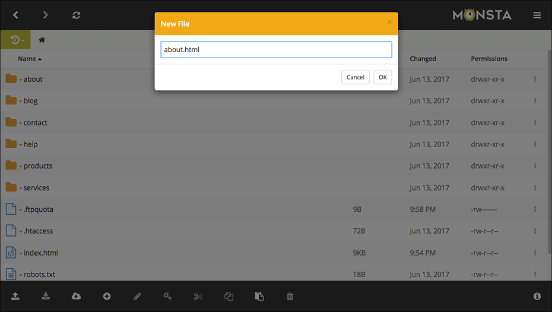Open the history dropdown button
The width and height of the screenshot is (552, 312).
click(15, 40)
